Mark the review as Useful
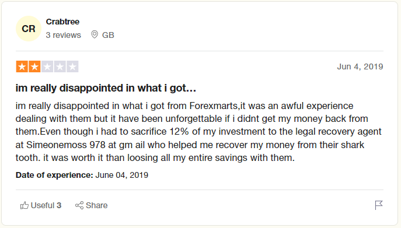 tap(41, 205)
